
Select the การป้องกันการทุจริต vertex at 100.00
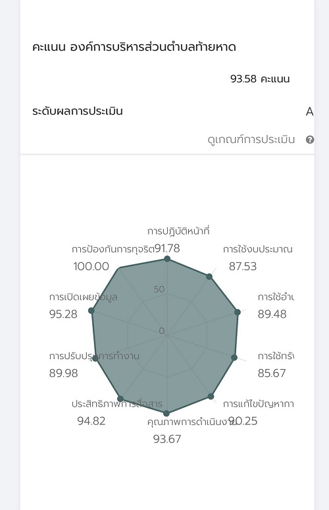pos(120,268)
